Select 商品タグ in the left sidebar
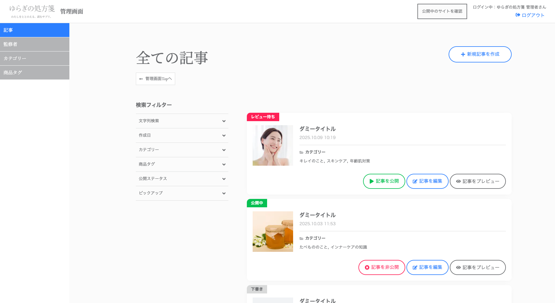Viewport: 555px width, 303px height. 35,73
